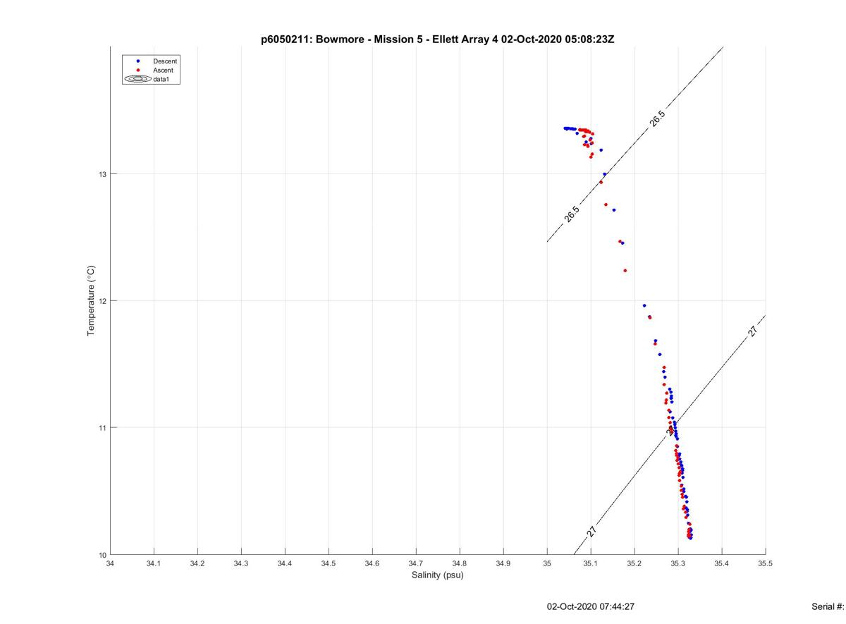Click the y-axis tick label '11'
The width and height of the screenshot is (846, 624).
(102, 428)
